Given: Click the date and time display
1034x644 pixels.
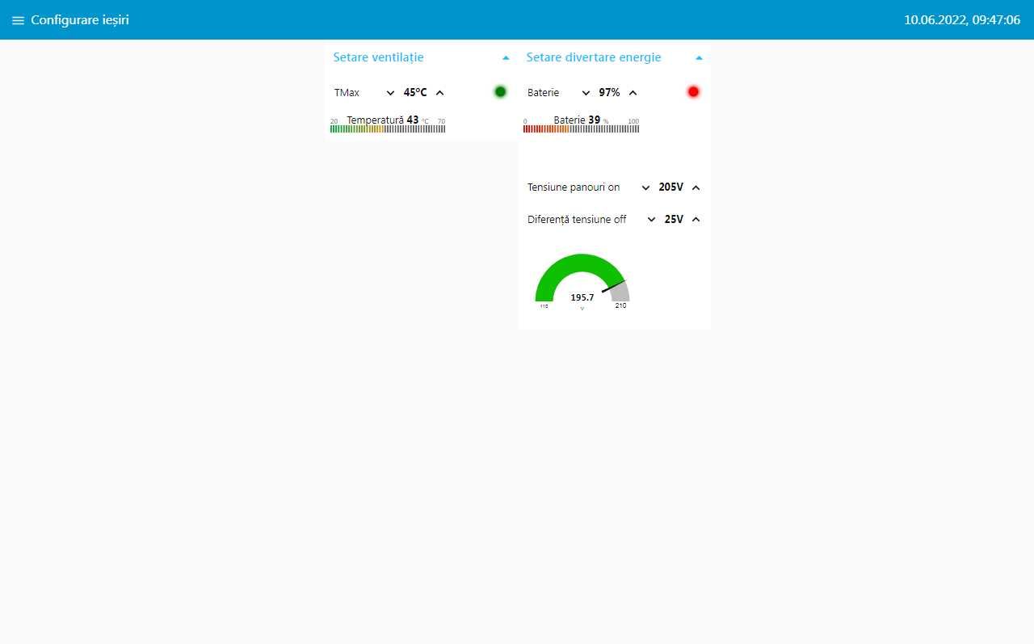Looking at the screenshot, I should click(962, 20).
